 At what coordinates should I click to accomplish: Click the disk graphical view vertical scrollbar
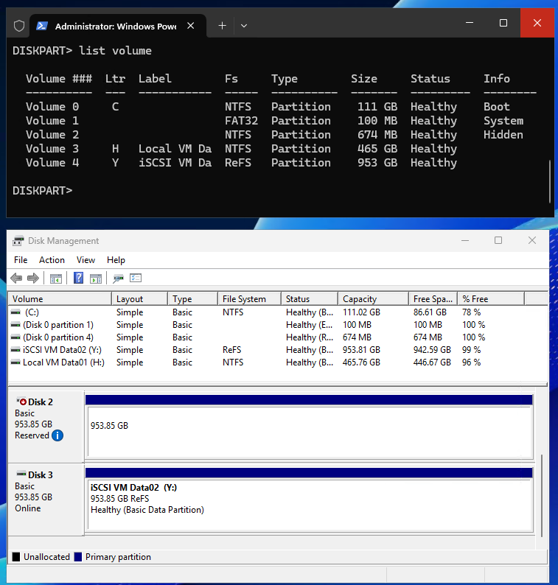(x=542, y=495)
